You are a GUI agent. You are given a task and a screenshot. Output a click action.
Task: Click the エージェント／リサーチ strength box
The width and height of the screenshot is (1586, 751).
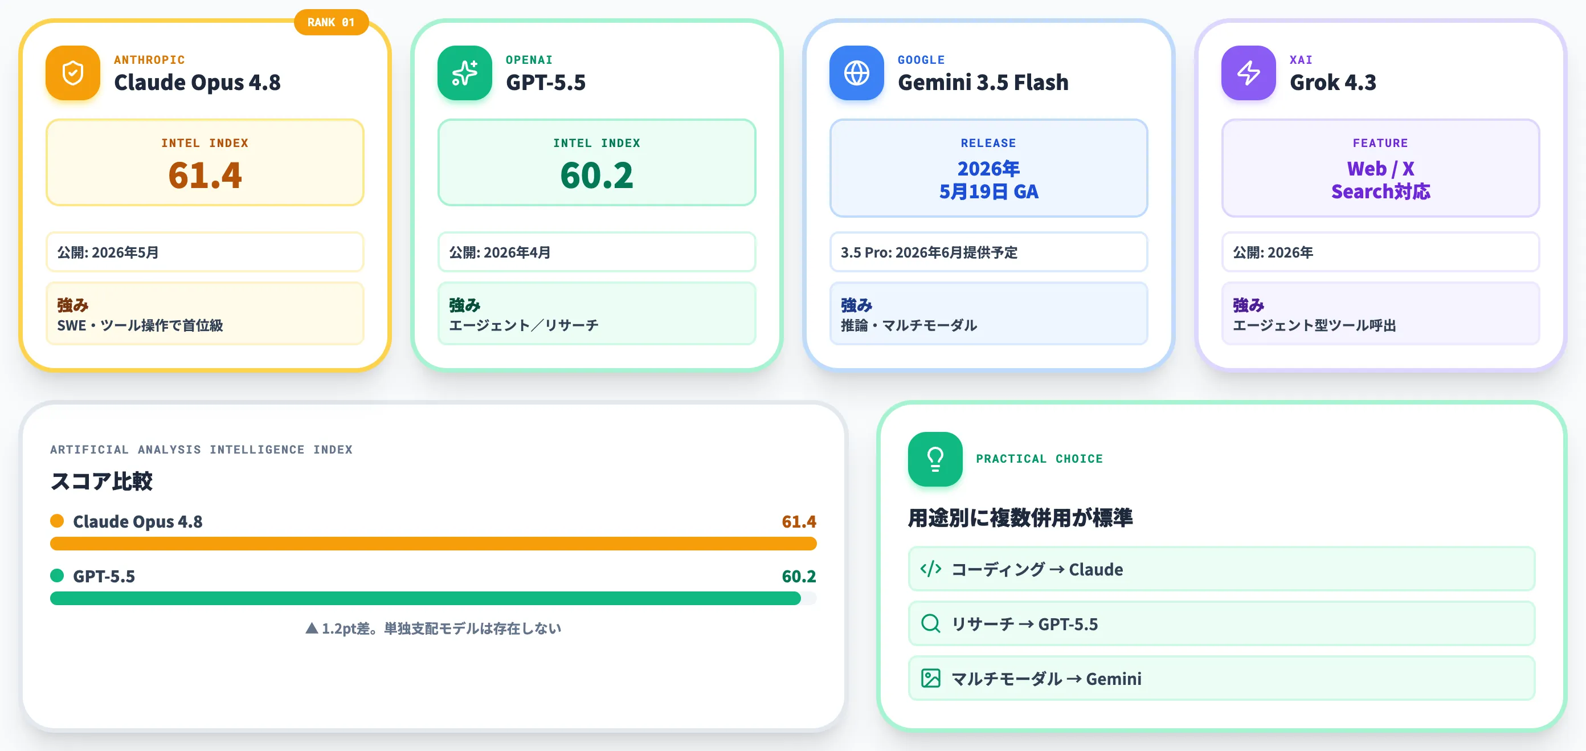pos(596,313)
